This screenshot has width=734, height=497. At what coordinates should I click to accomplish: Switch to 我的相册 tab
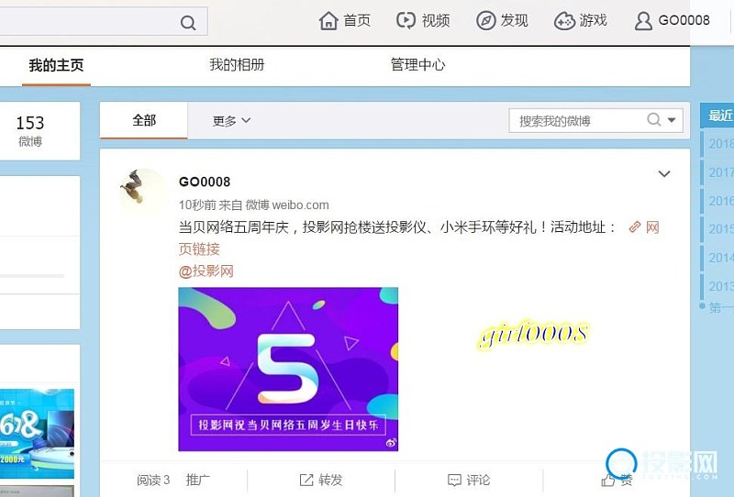237,64
